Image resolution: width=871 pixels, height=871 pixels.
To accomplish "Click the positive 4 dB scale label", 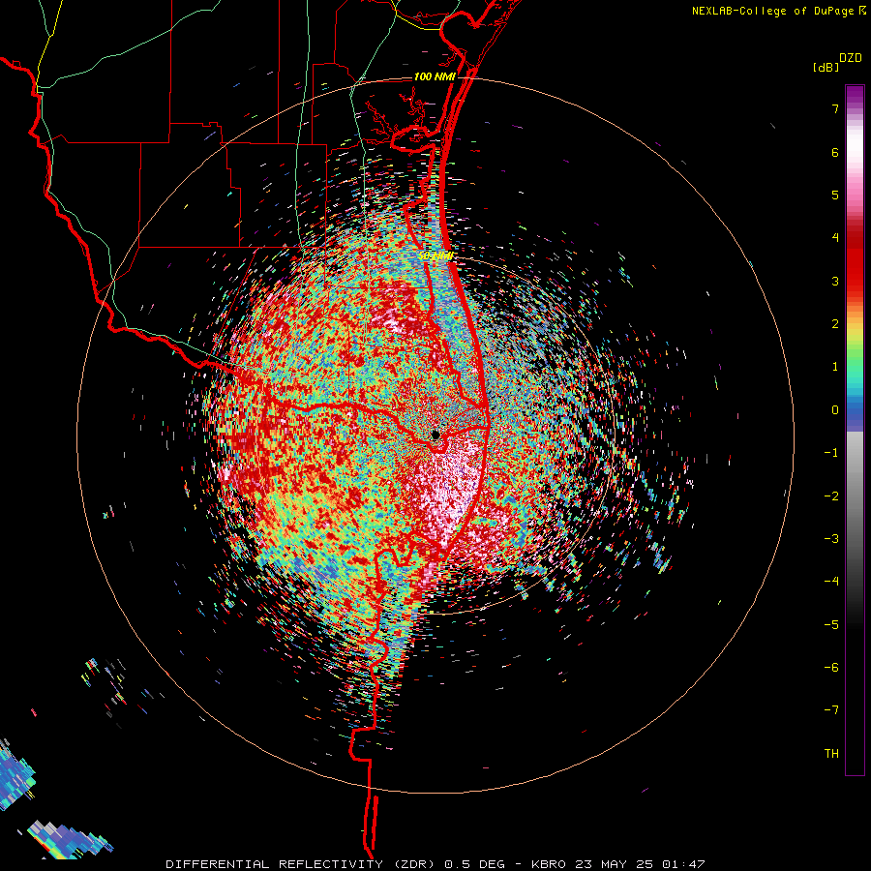I will click(835, 238).
